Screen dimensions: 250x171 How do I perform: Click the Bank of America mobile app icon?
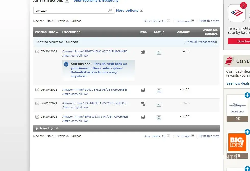tap(237, 13)
